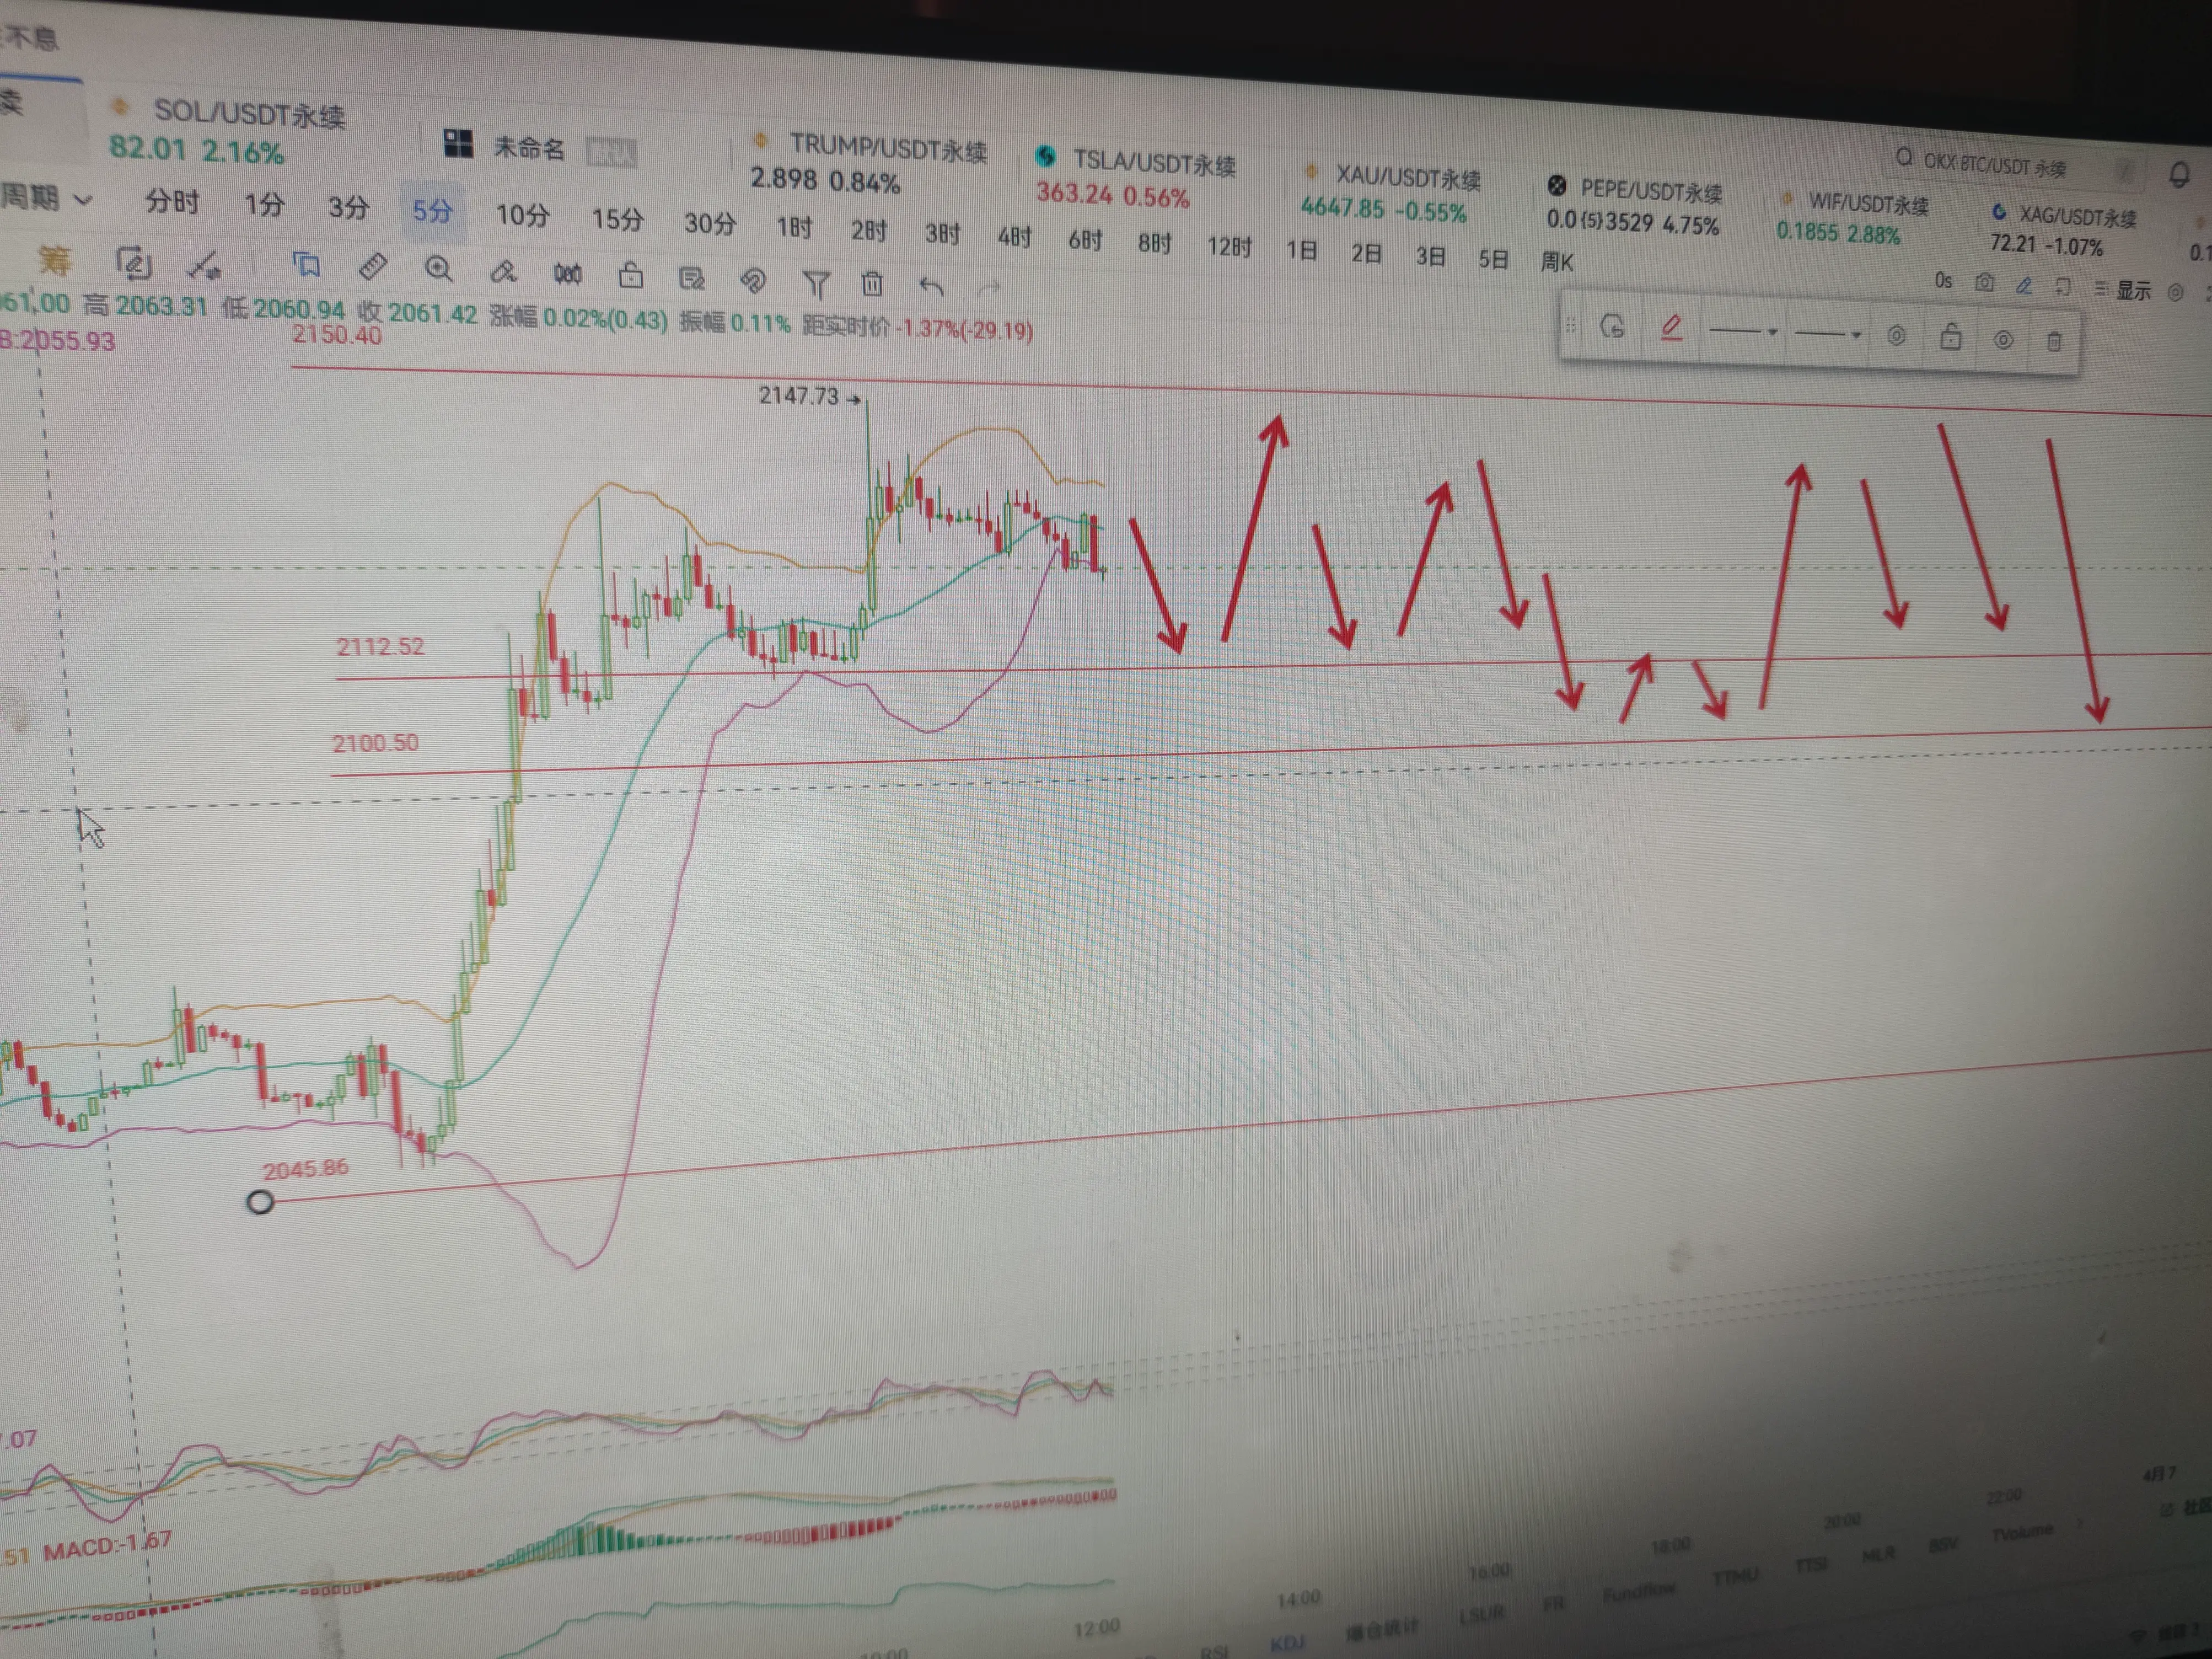Toggle the main toolbar lock drawings icon
The image size is (2212, 1659).
pyautogui.click(x=630, y=275)
